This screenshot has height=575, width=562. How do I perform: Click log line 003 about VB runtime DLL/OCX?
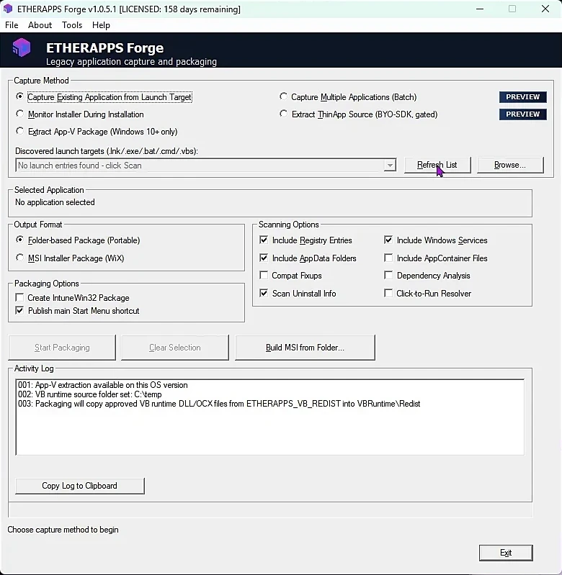pos(219,404)
